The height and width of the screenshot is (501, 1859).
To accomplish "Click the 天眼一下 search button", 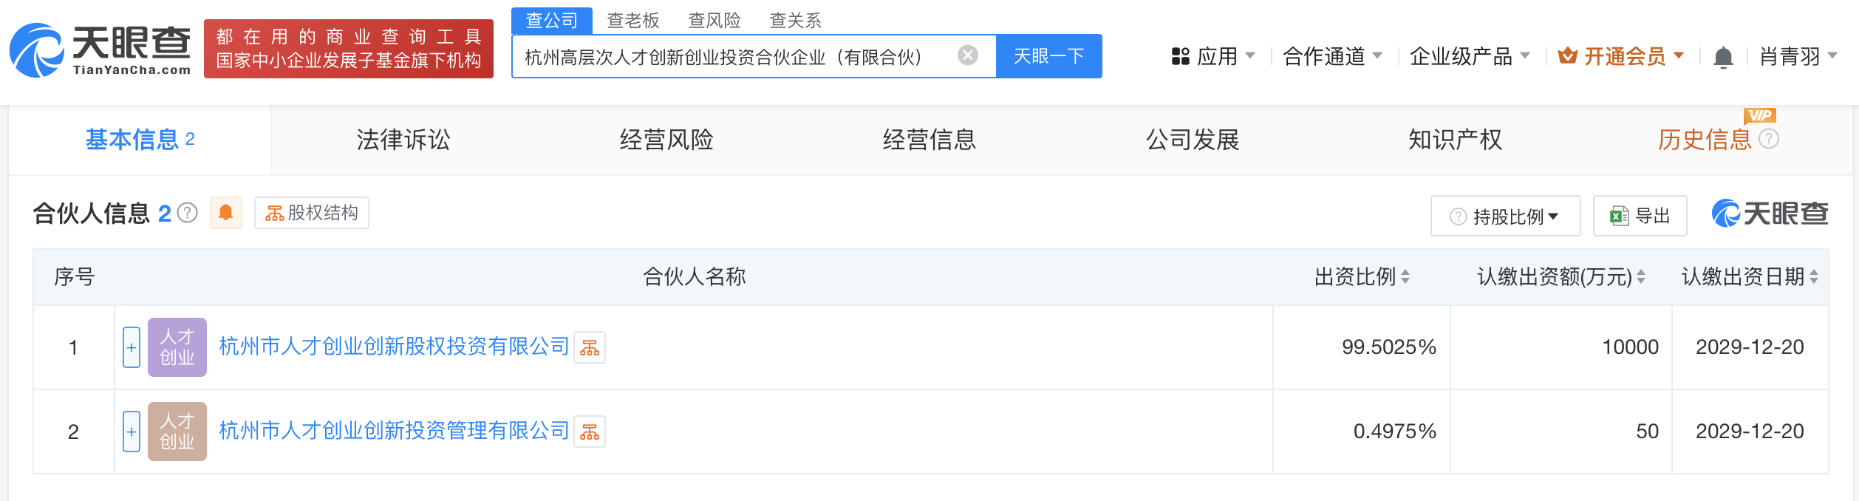I will tap(1049, 55).
